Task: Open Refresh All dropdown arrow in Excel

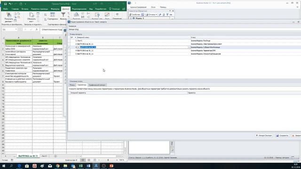Action: pos(33,22)
